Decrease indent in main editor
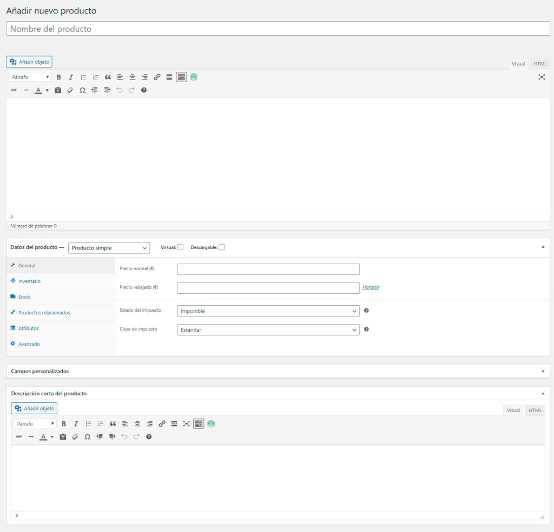554x532 pixels. tap(94, 90)
